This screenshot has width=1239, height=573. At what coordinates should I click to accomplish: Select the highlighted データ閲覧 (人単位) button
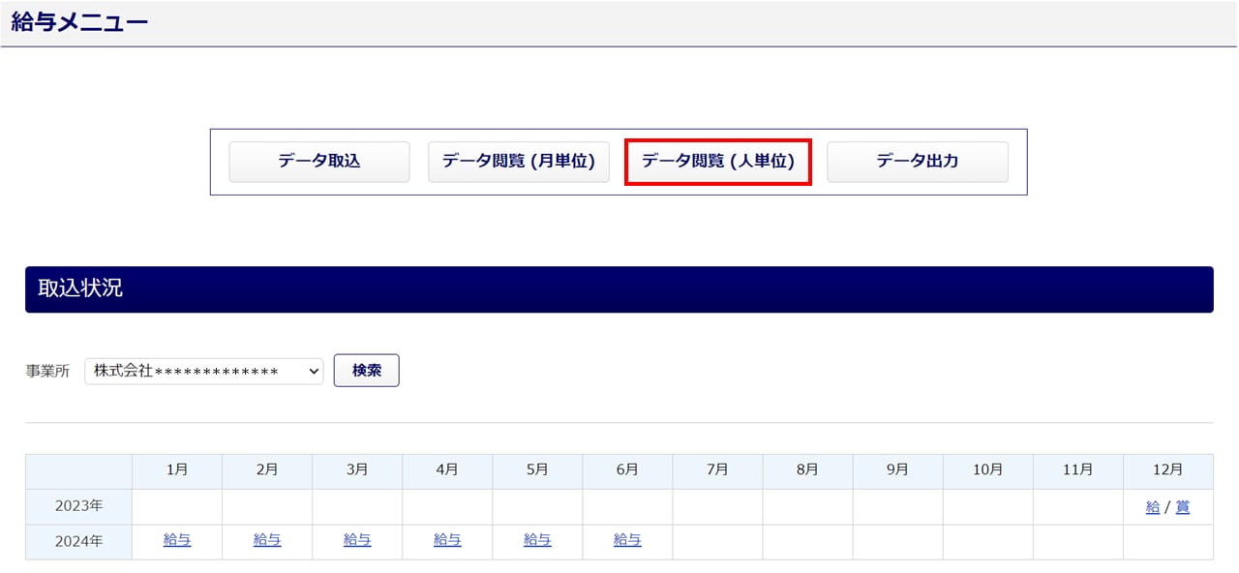point(717,162)
